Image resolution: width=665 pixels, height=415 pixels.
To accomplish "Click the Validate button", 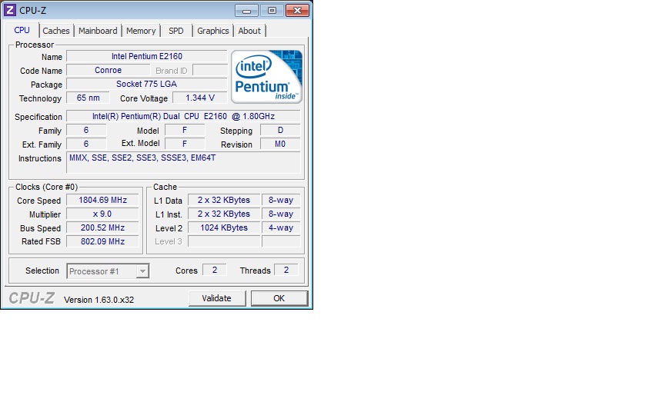I will (x=217, y=298).
